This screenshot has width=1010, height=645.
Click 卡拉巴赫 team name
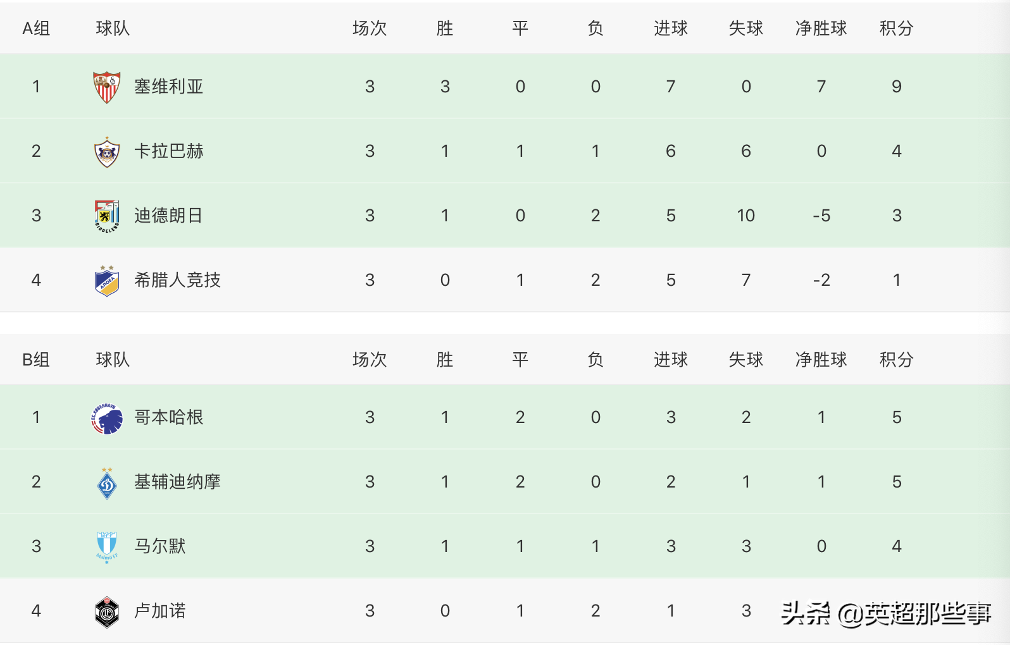(168, 151)
